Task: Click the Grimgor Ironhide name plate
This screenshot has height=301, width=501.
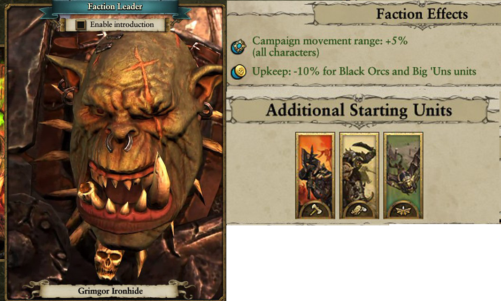Action: tap(110, 291)
